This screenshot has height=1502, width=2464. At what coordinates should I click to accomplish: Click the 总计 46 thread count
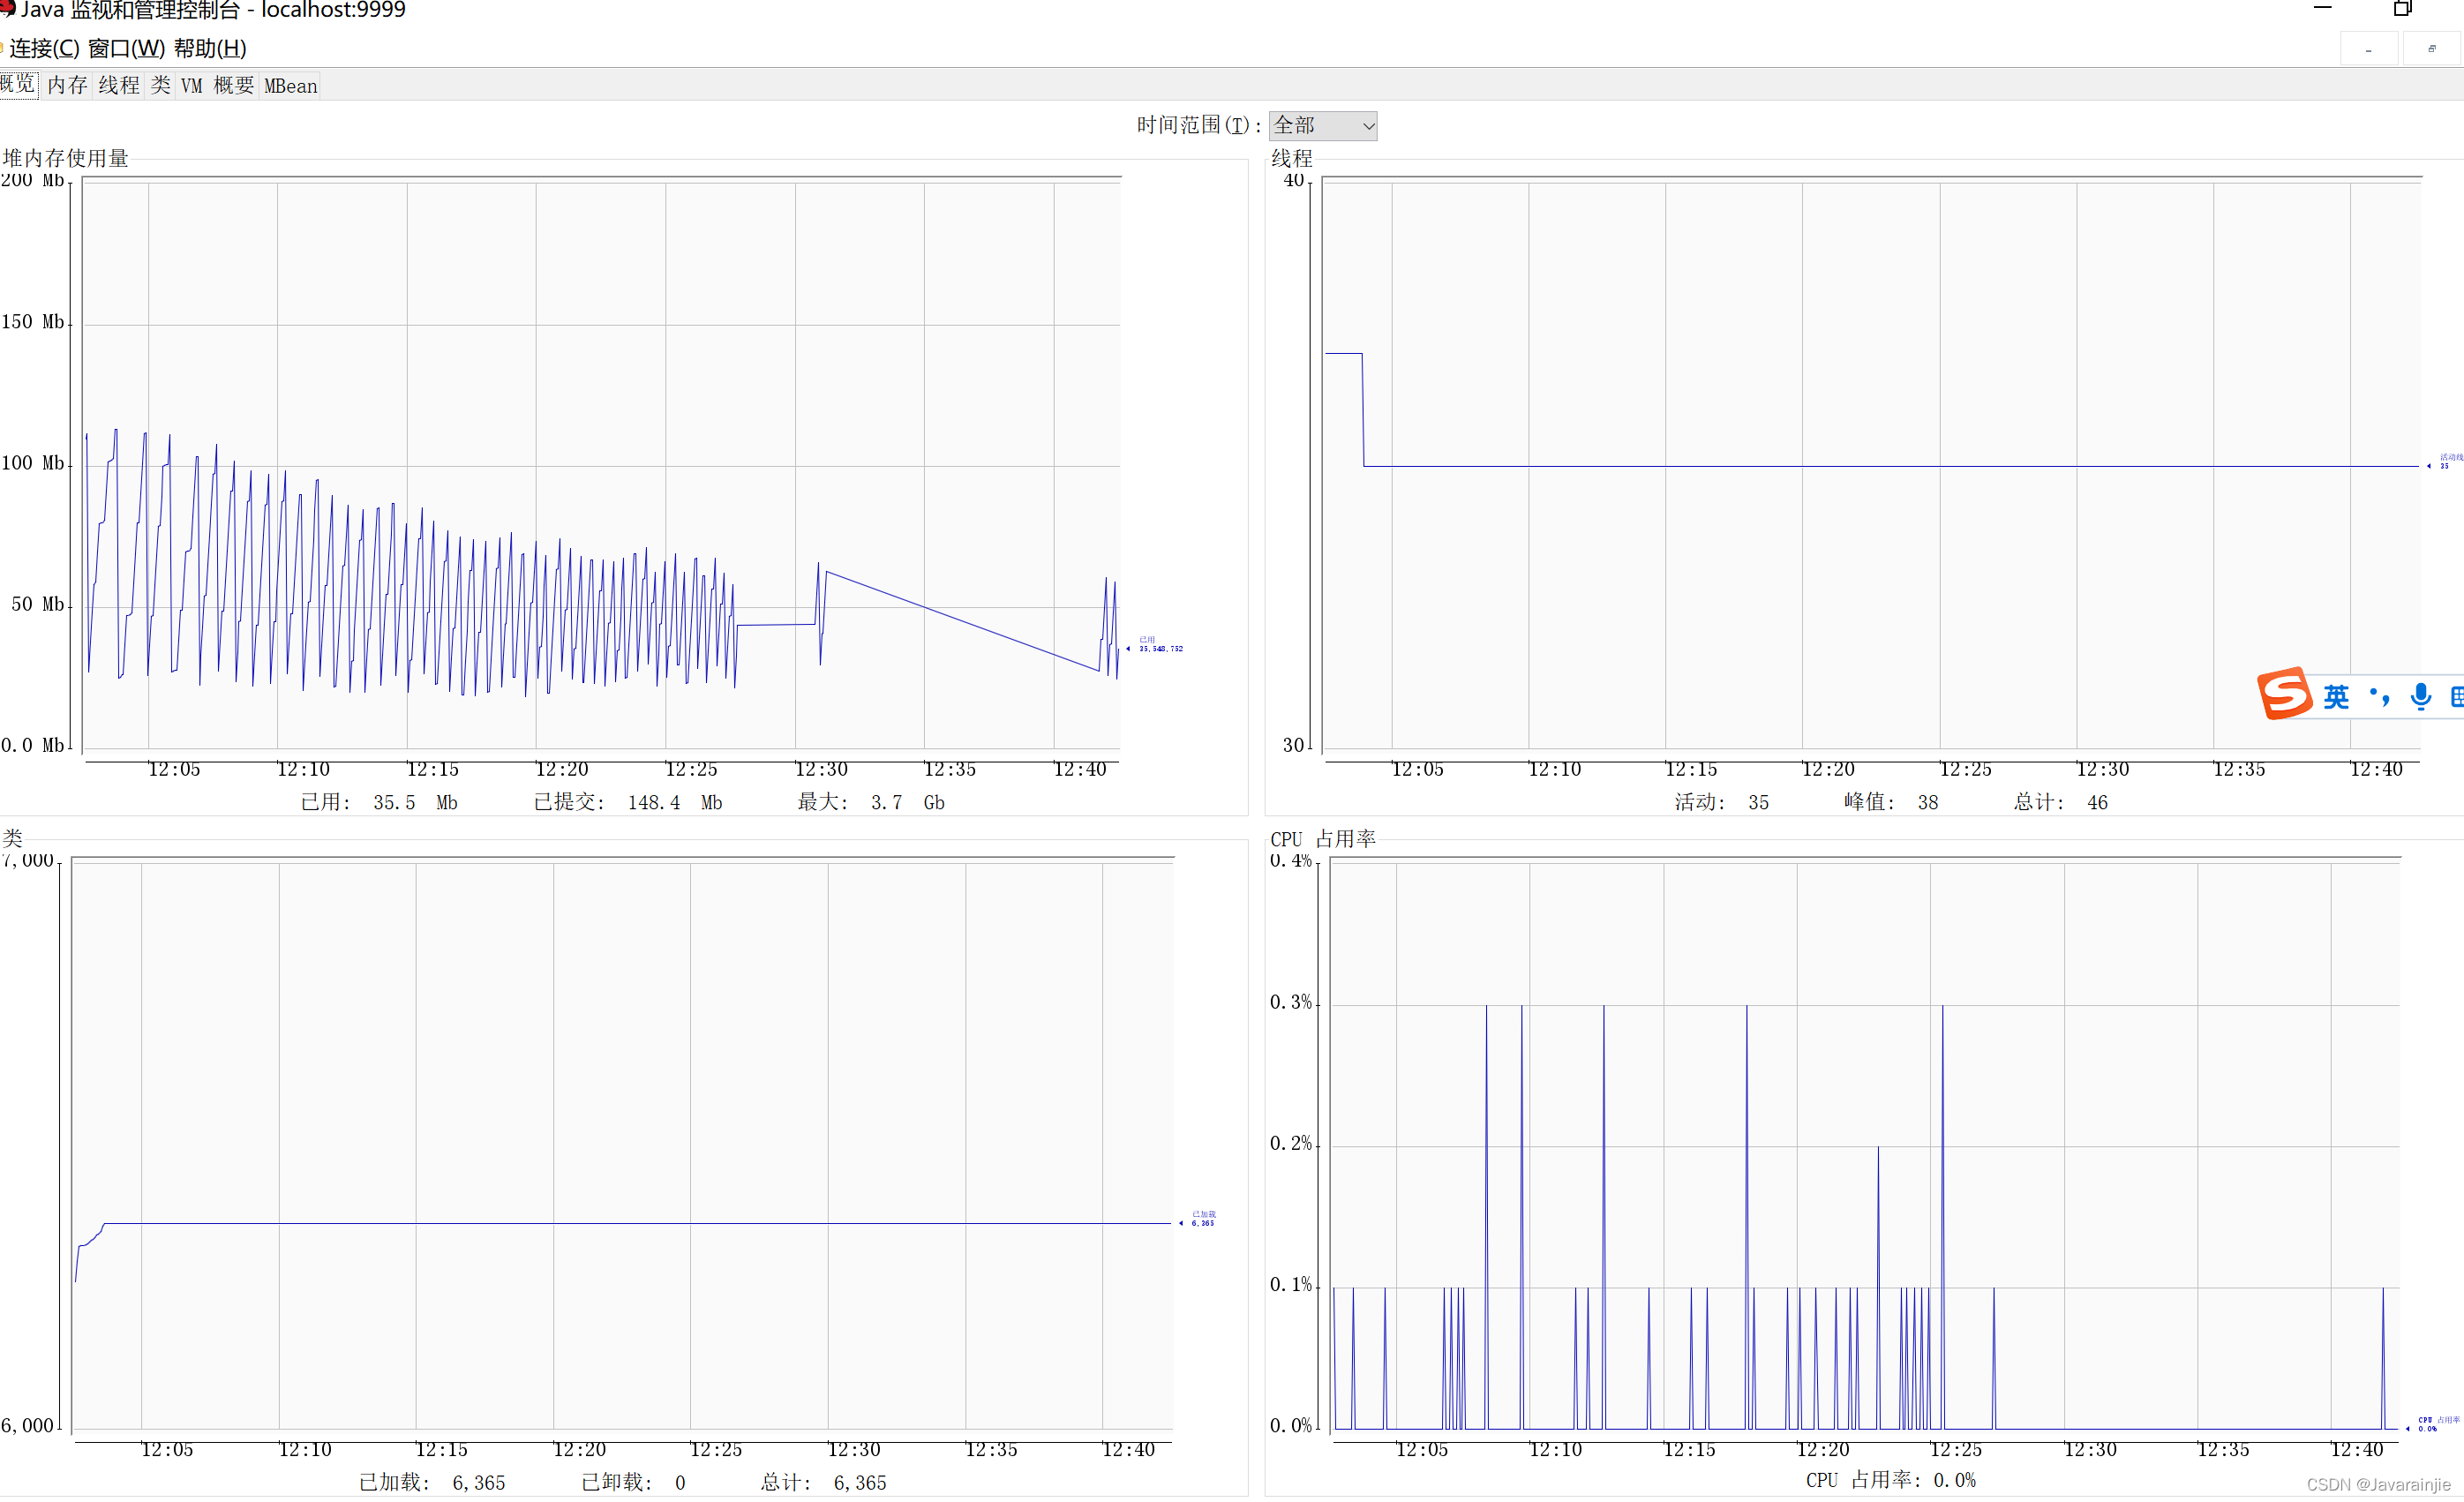[x=2061, y=802]
